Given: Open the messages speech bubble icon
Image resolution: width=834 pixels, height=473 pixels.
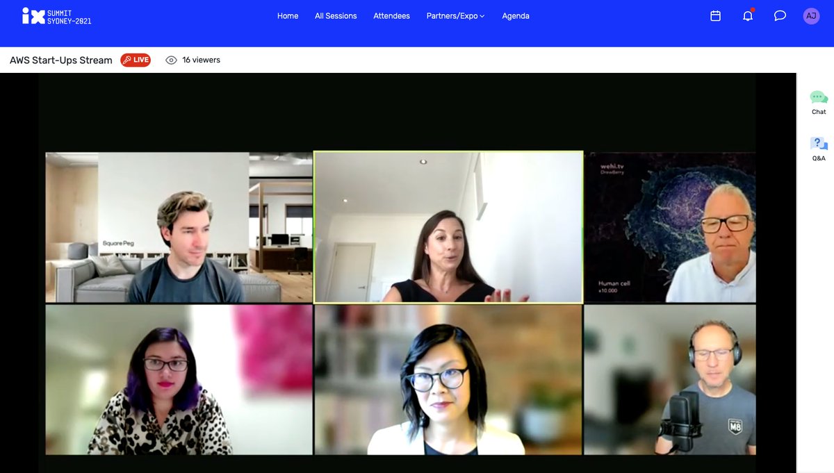Looking at the screenshot, I should [780, 16].
